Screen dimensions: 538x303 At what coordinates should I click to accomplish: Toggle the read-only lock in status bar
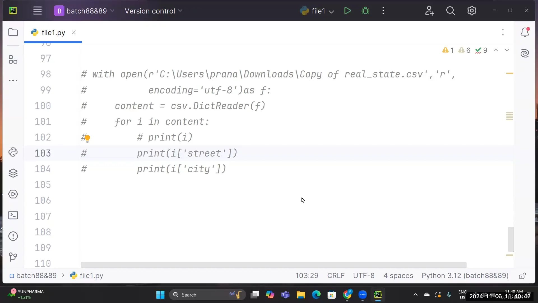click(522, 276)
